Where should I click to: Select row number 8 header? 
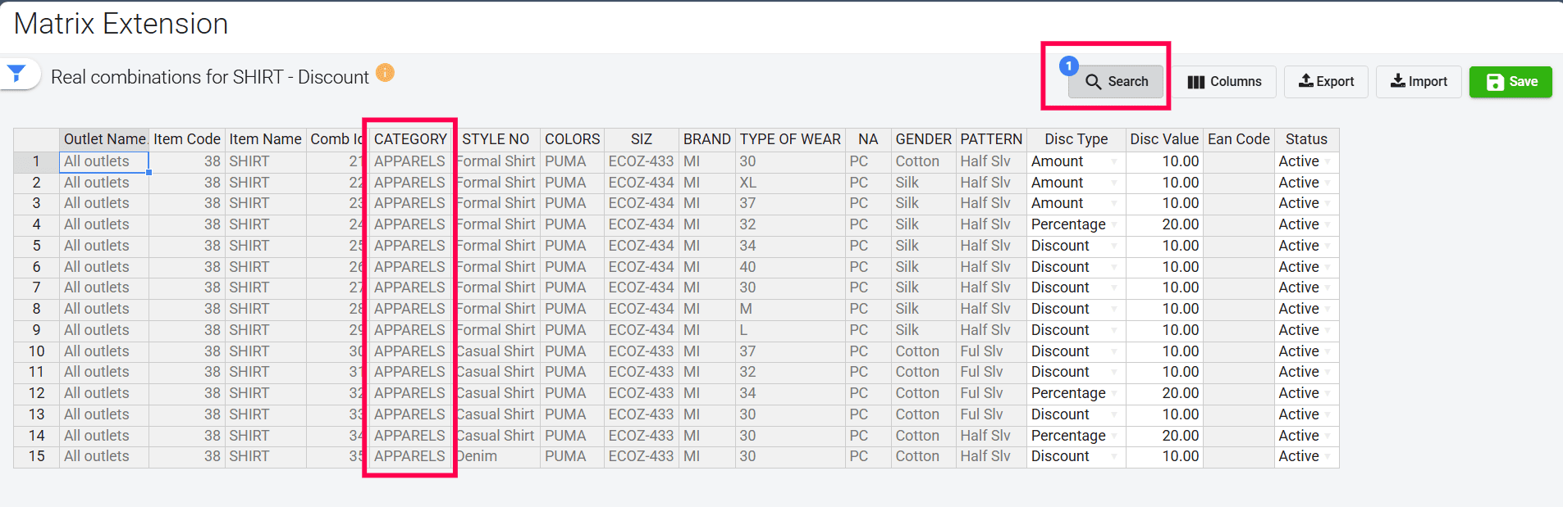point(36,309)
